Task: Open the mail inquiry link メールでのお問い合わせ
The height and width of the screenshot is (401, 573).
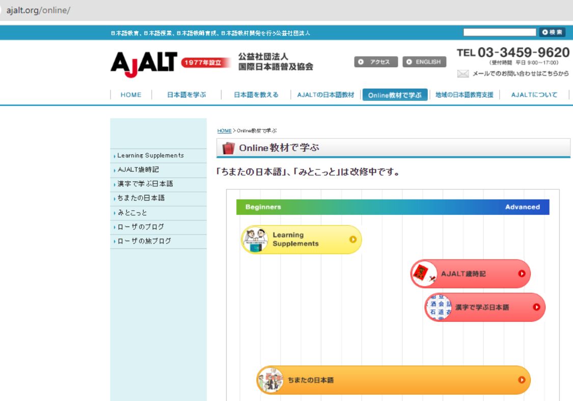Action: [521, 74]
